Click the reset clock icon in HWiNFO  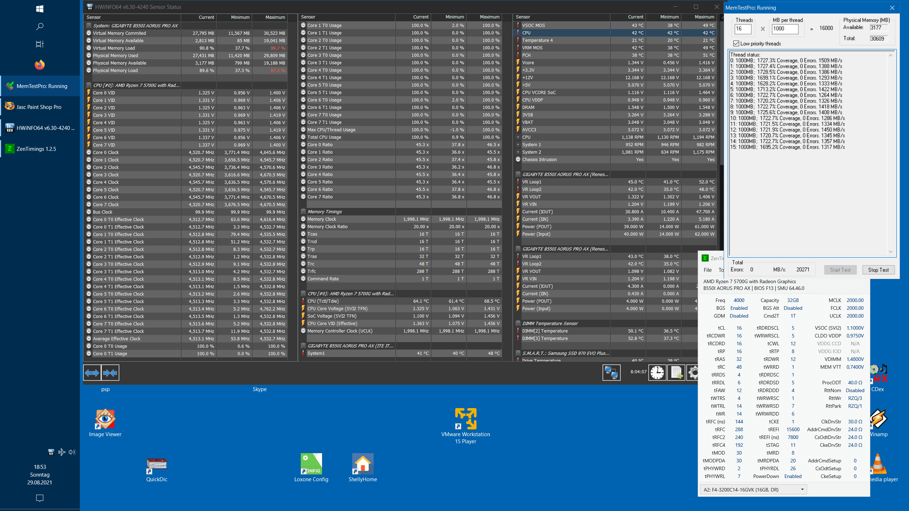pyautogui.click(x=657, y=373)
